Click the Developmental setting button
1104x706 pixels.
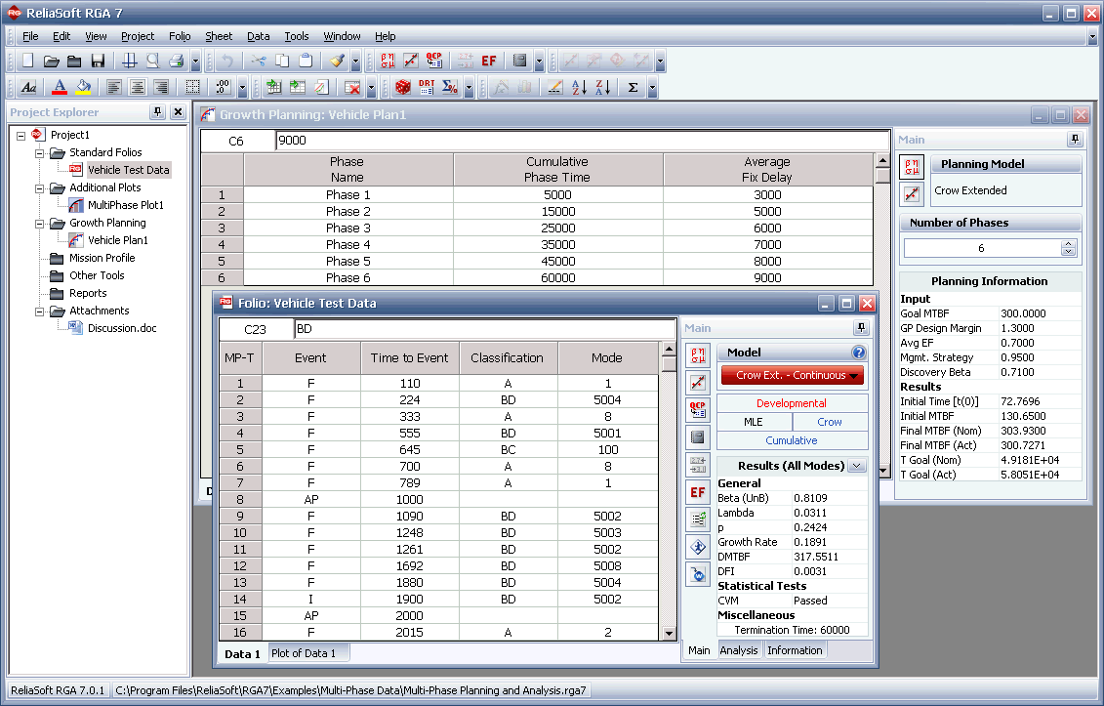[792, 403]
